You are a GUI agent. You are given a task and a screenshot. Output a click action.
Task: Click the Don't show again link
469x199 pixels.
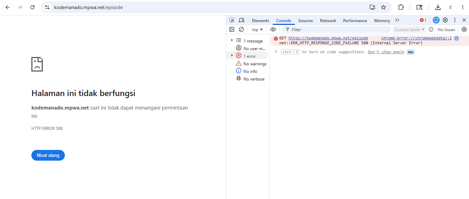[386, 52]
